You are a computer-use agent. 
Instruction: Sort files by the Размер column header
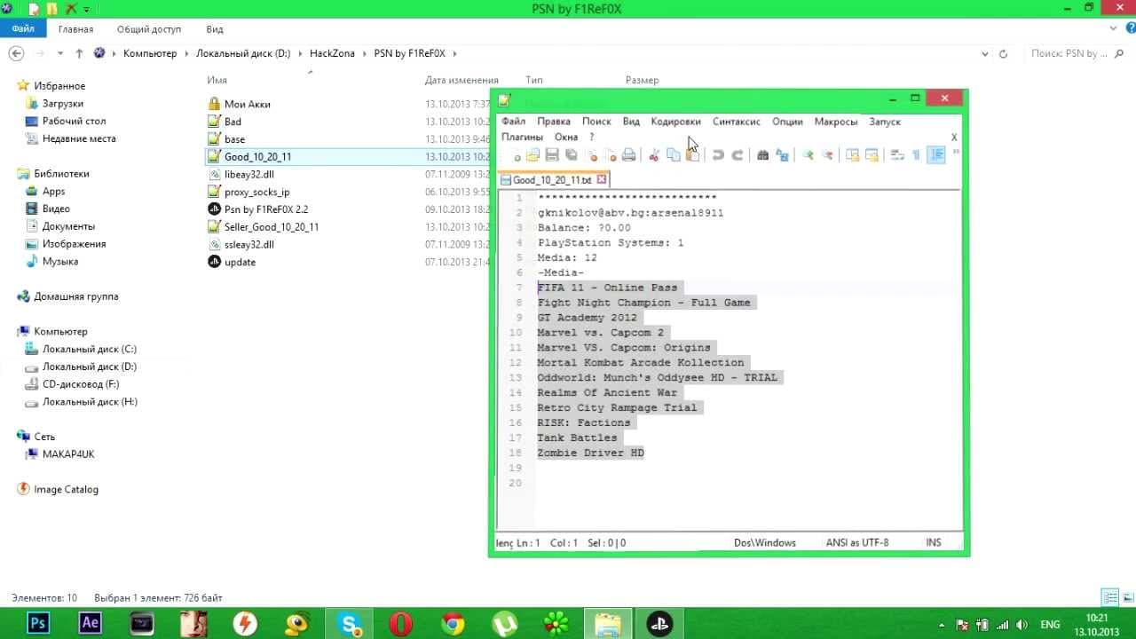643,80
